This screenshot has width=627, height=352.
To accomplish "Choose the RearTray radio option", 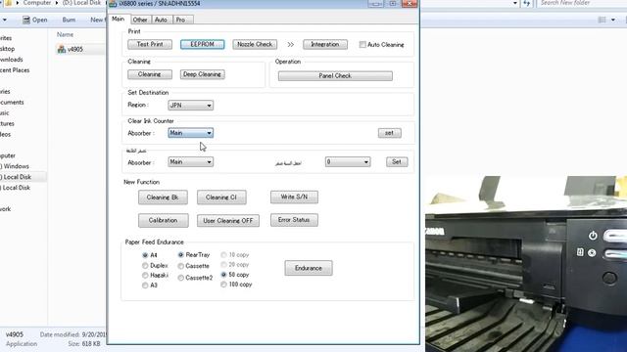I will pos(180,254).
